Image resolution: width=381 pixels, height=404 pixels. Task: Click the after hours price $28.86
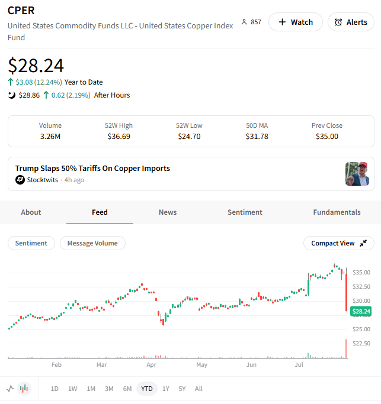tap(29, 95)
